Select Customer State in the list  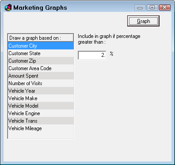41,53
